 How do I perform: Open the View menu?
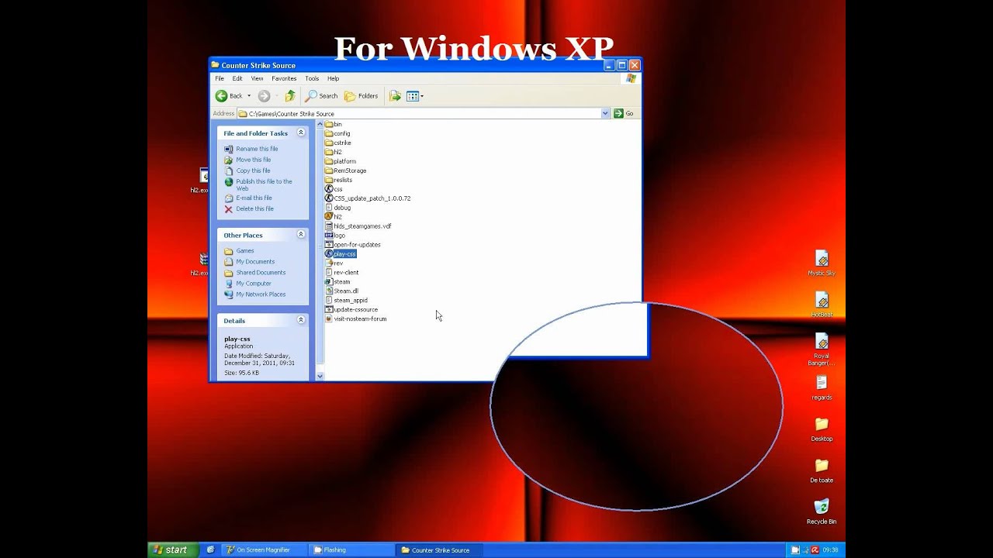coord(257,78)
